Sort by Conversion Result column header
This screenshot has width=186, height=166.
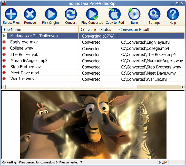[x=151, y=29]
